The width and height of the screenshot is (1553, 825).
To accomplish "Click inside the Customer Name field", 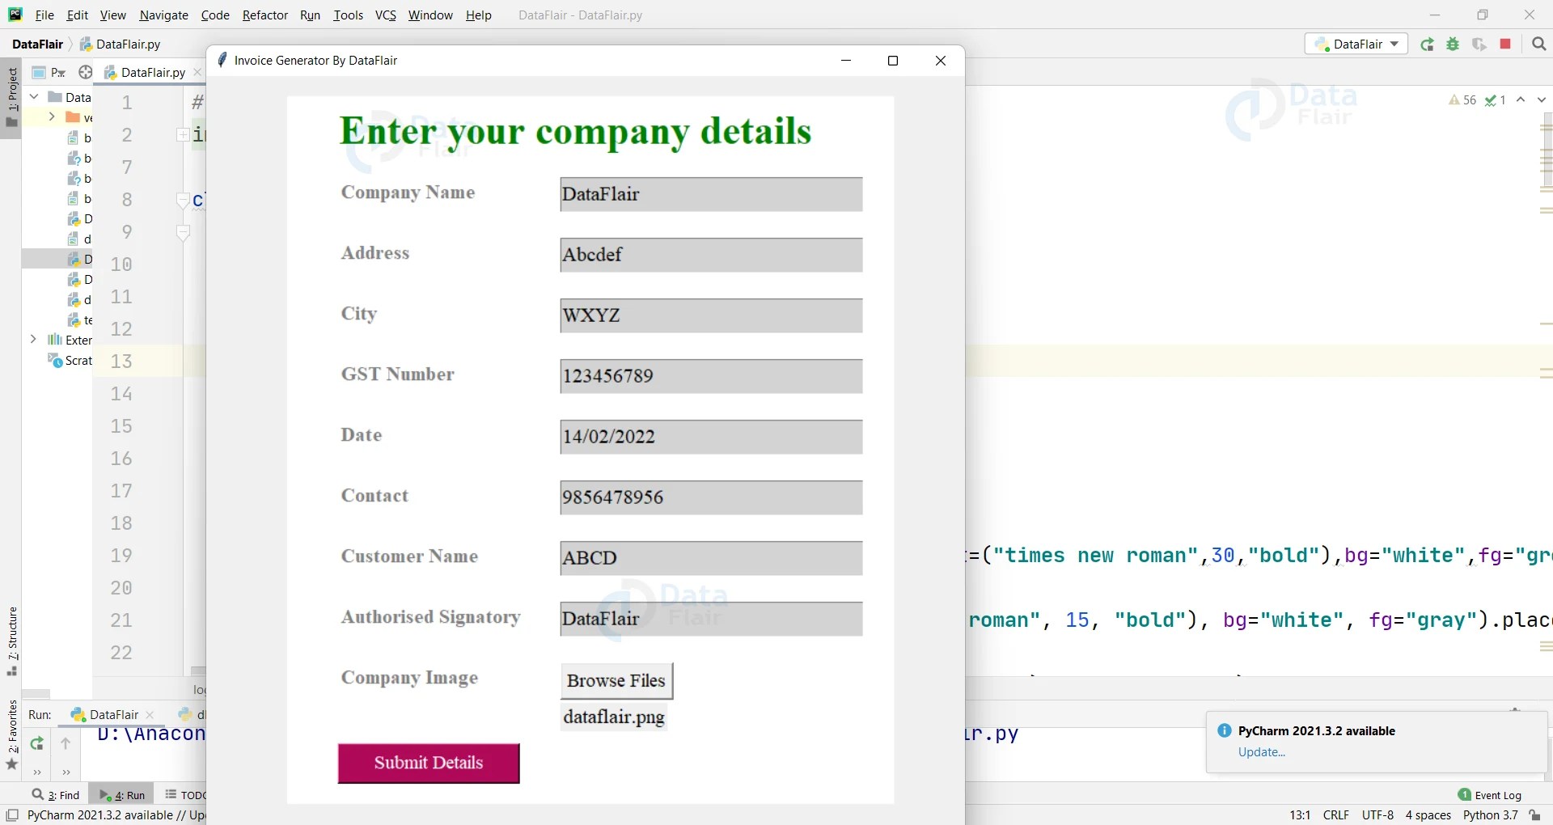I will point(710,558).
